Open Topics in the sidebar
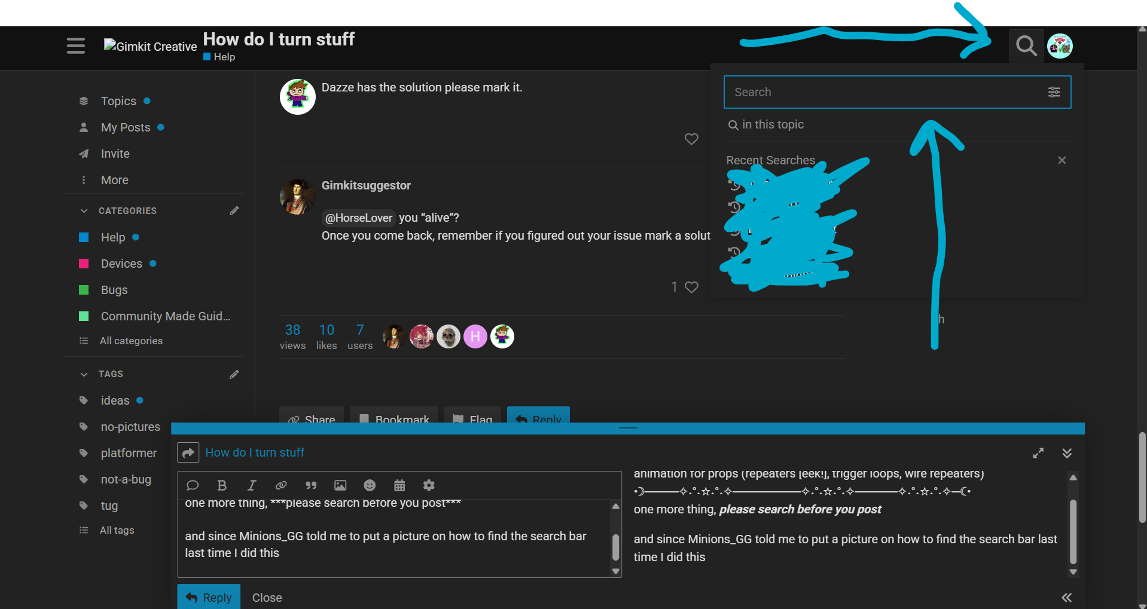Screen dimensions: 1147x609 pyautogui.click(x=118, y=101)
